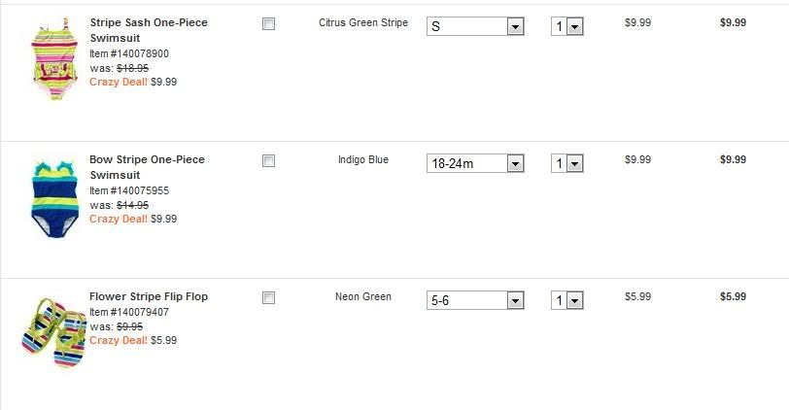Screen dimensions: 789x410
Task: Click the Flower Stripe Flip Flop thumbnail
Action: click(51, 332)
